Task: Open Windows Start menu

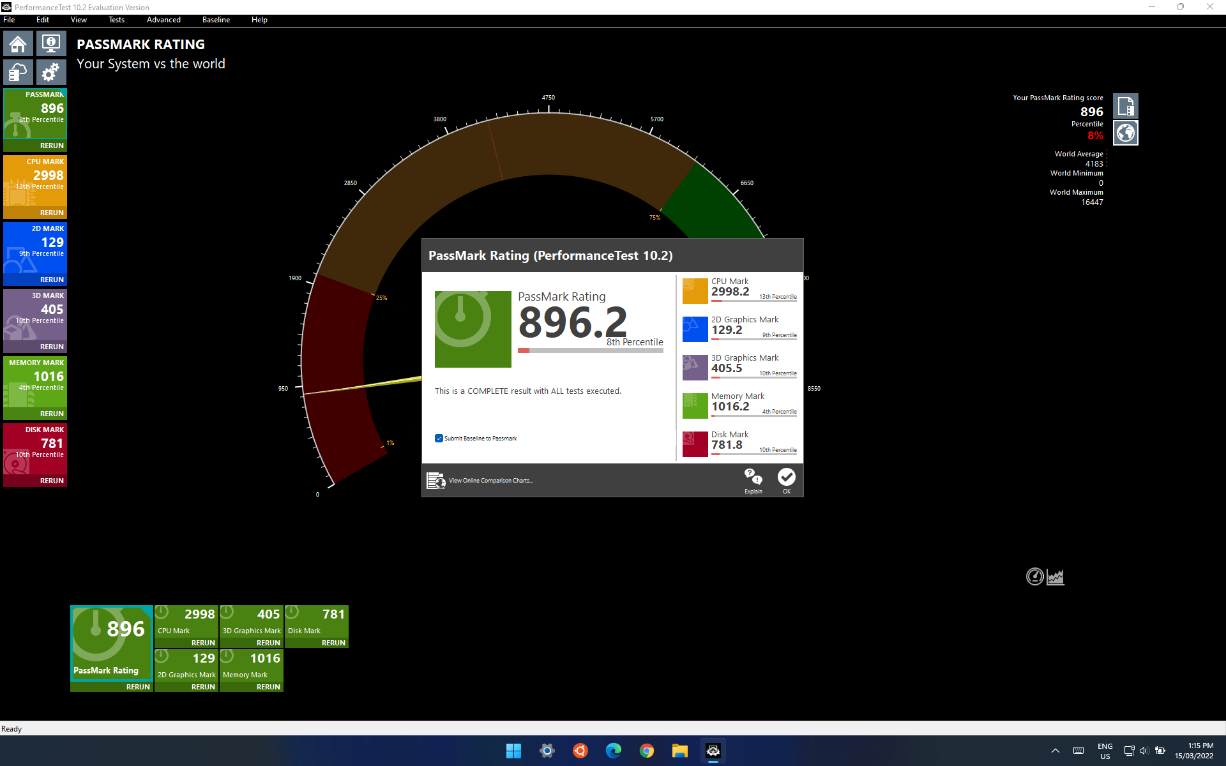Action: point(514,751)
